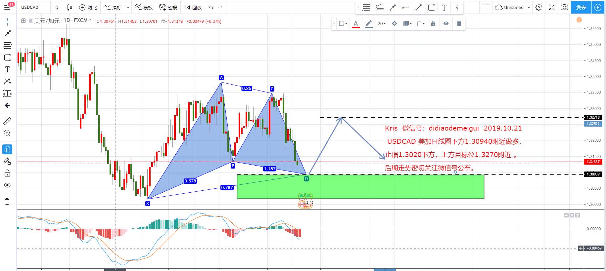Click the trash icon to remove drawings in left sidebar

point(7,201)
